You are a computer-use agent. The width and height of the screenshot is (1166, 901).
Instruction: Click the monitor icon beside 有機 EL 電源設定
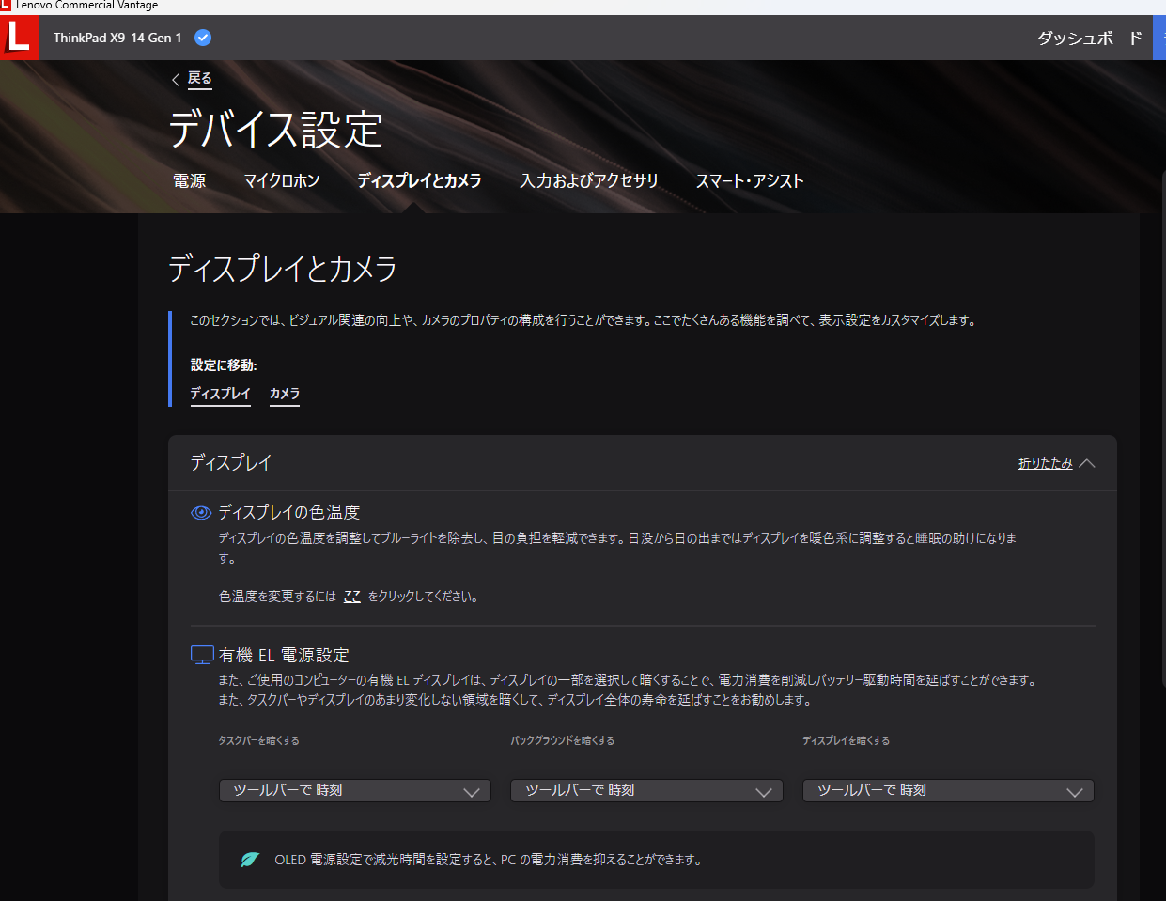[202, 655]
